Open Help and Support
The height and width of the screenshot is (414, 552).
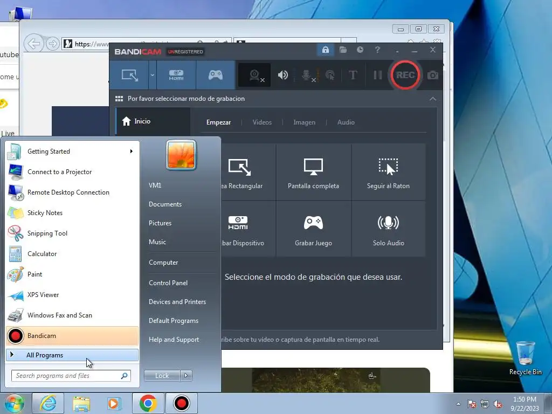coord(174,340)
